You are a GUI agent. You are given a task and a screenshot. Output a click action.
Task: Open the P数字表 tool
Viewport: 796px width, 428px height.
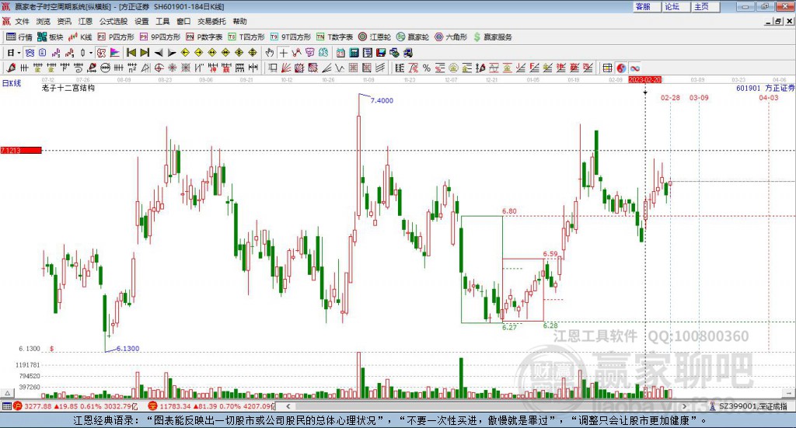coord(204,37)
